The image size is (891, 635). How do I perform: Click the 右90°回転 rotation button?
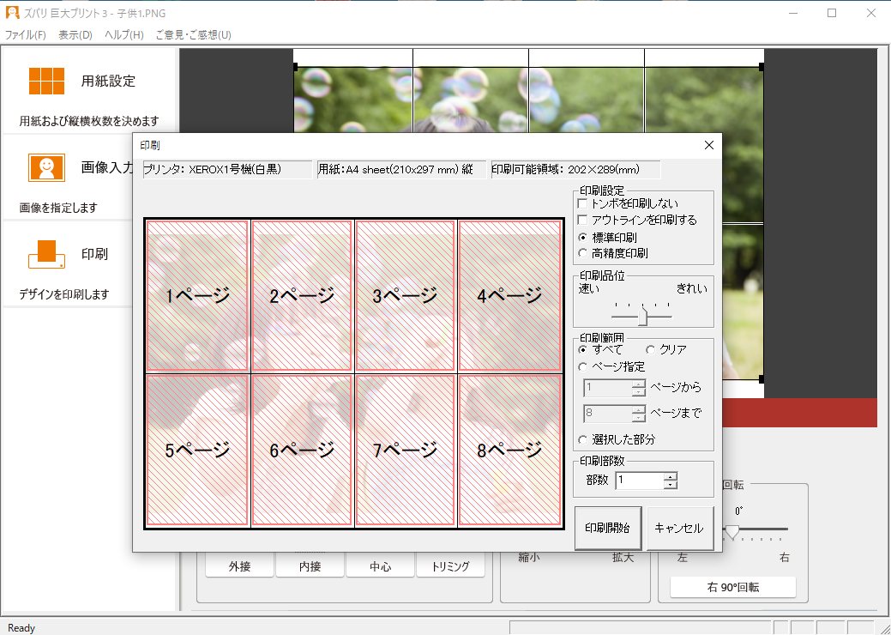(x=731, y=586)
